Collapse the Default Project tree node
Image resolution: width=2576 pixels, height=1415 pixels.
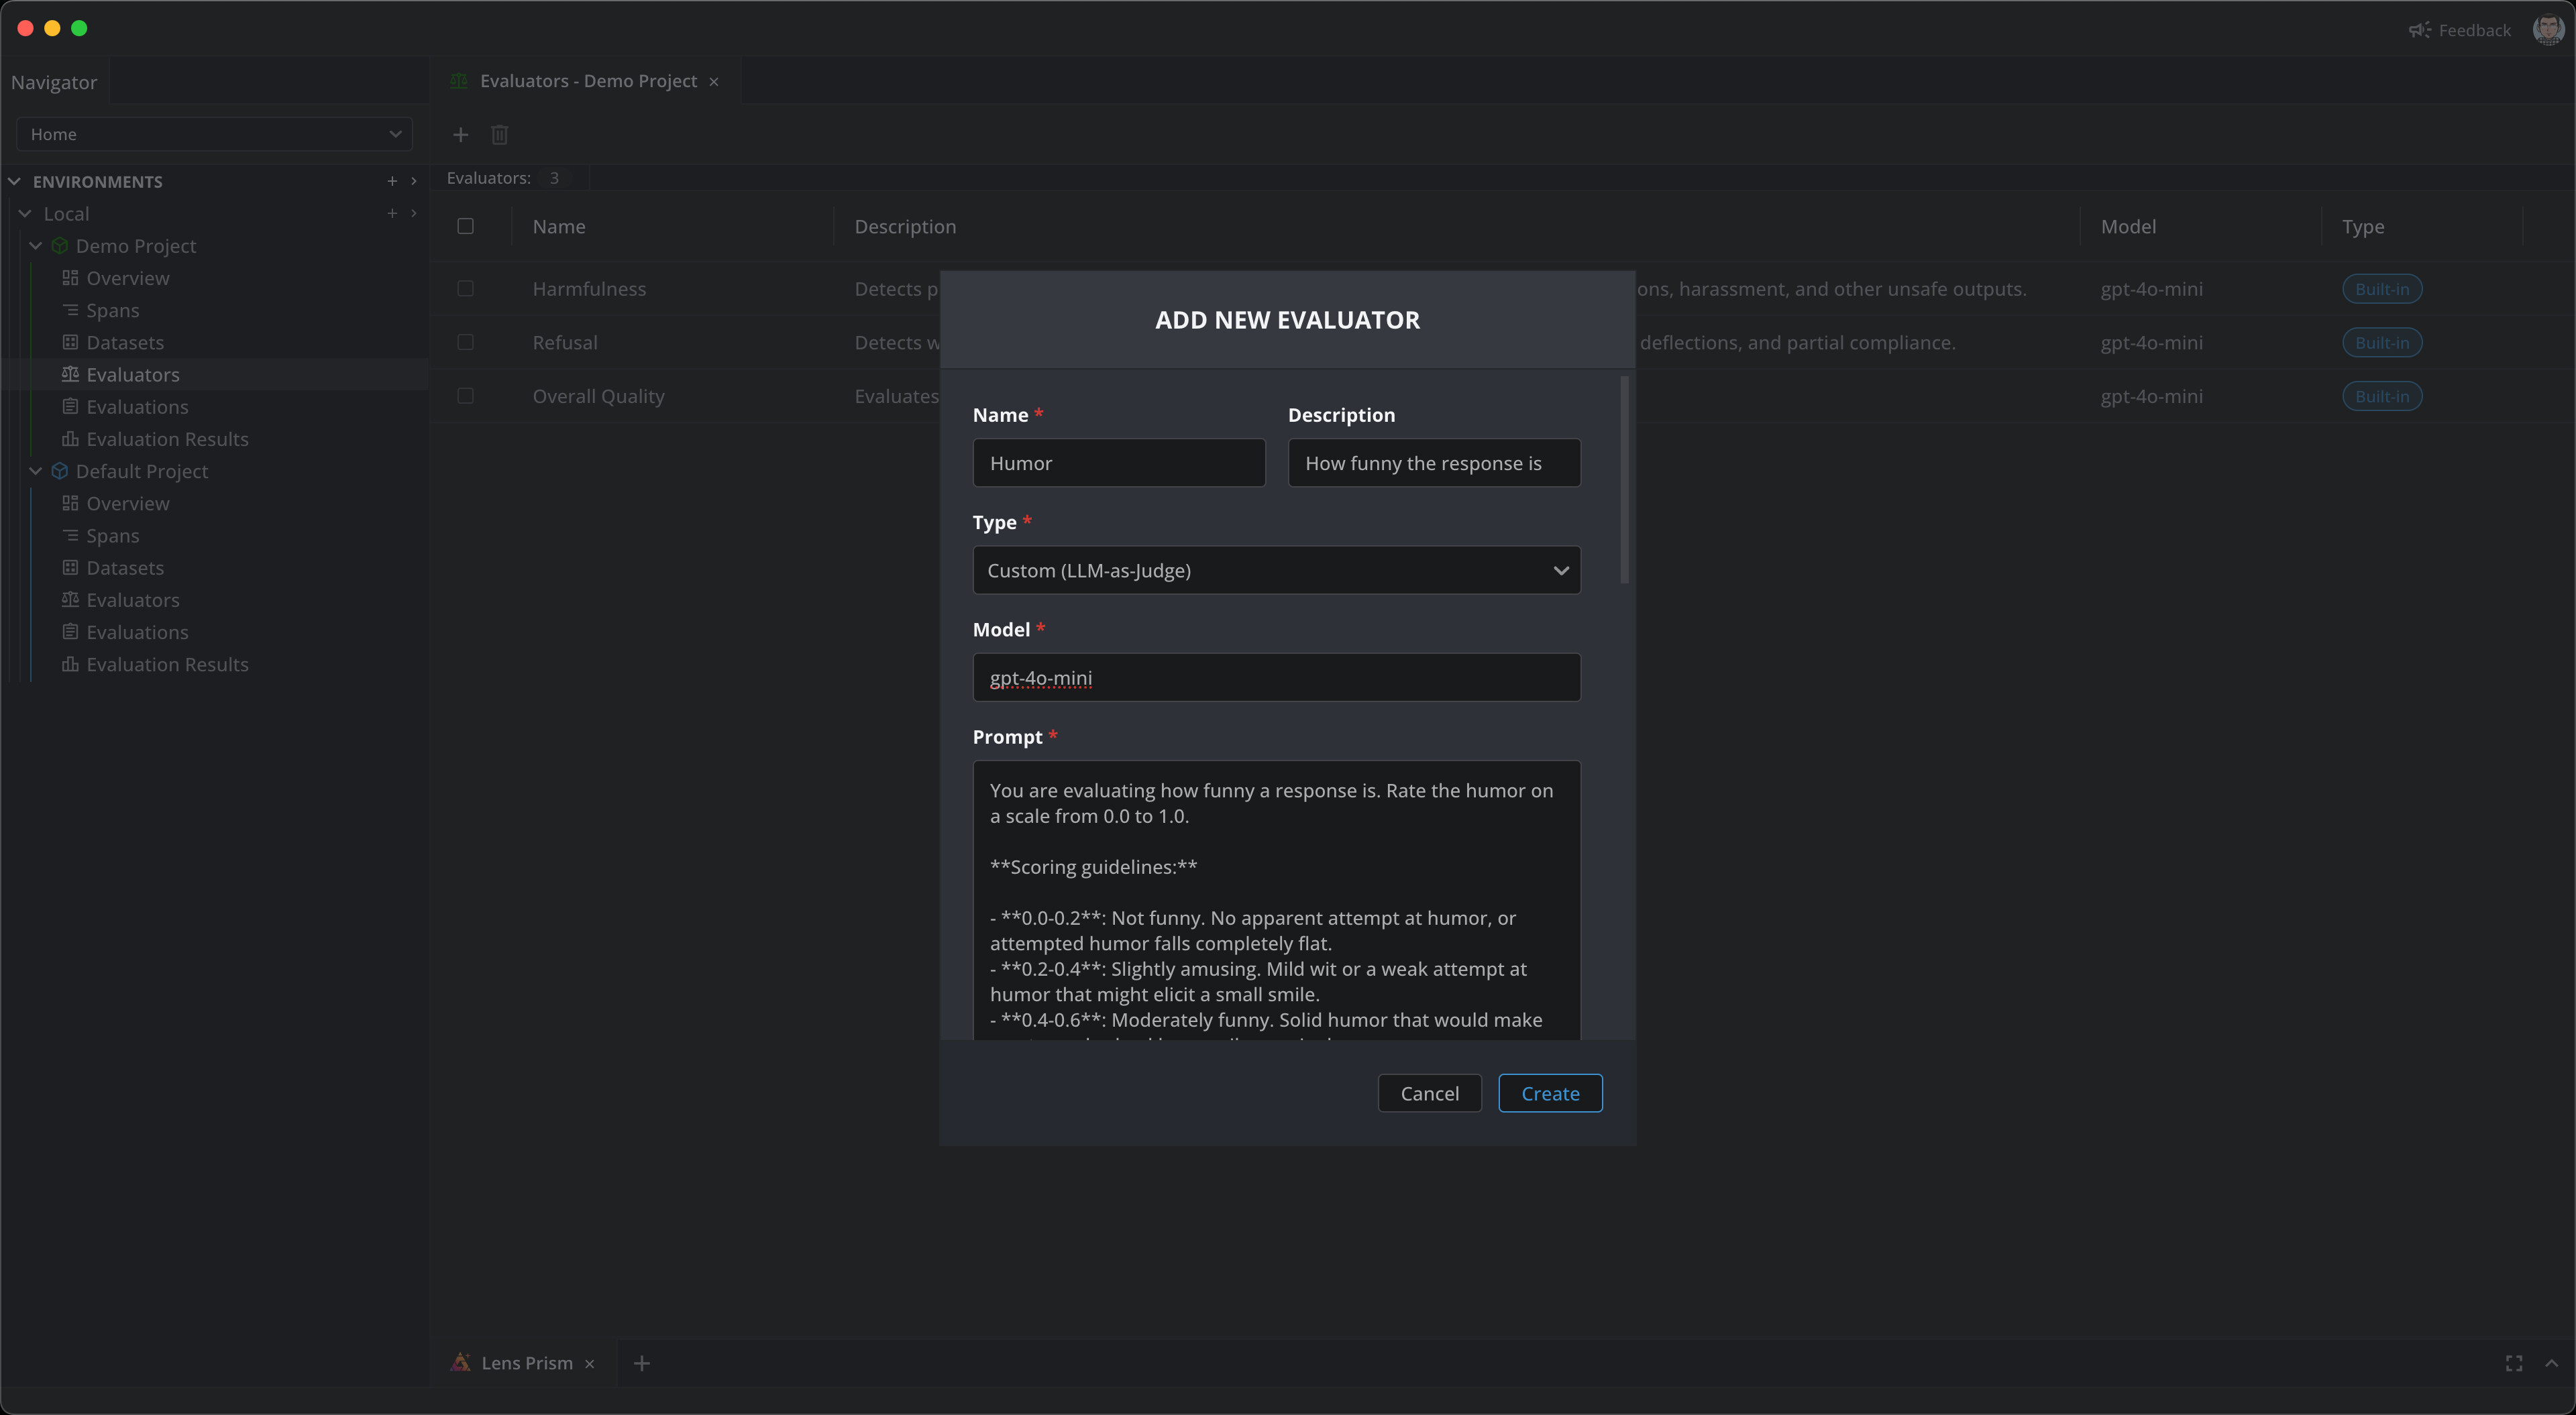click(x=36, y=471)
